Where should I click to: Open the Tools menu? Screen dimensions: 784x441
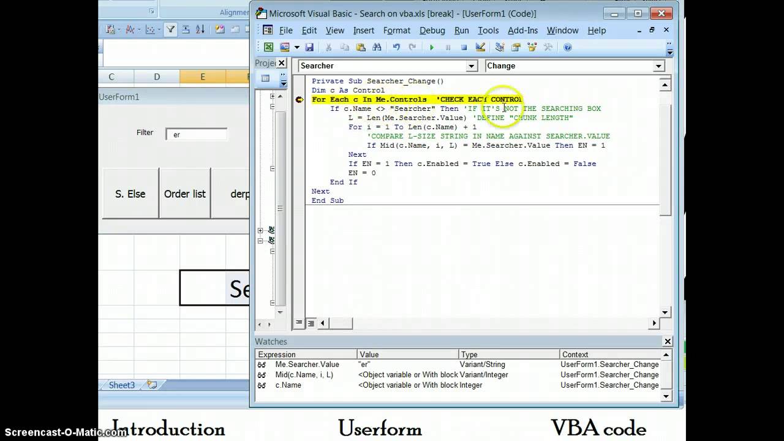pyautogui.click(x=488, y=30)
